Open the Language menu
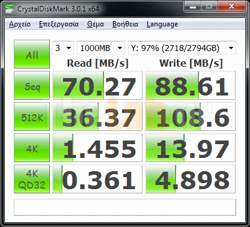 [x=162, y=24]
